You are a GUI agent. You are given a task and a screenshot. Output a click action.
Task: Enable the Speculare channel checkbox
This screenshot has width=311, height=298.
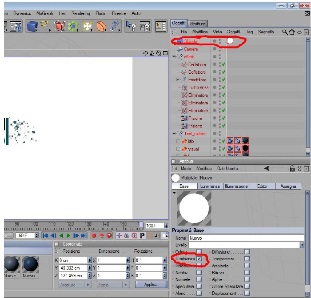[199, 286]
